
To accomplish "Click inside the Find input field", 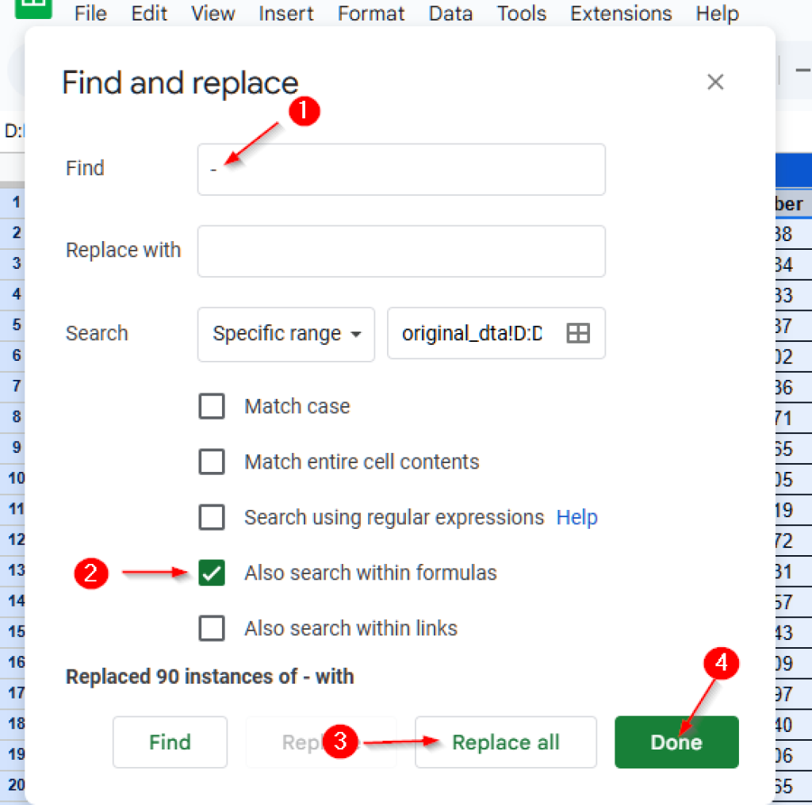I will click(400, 169).
